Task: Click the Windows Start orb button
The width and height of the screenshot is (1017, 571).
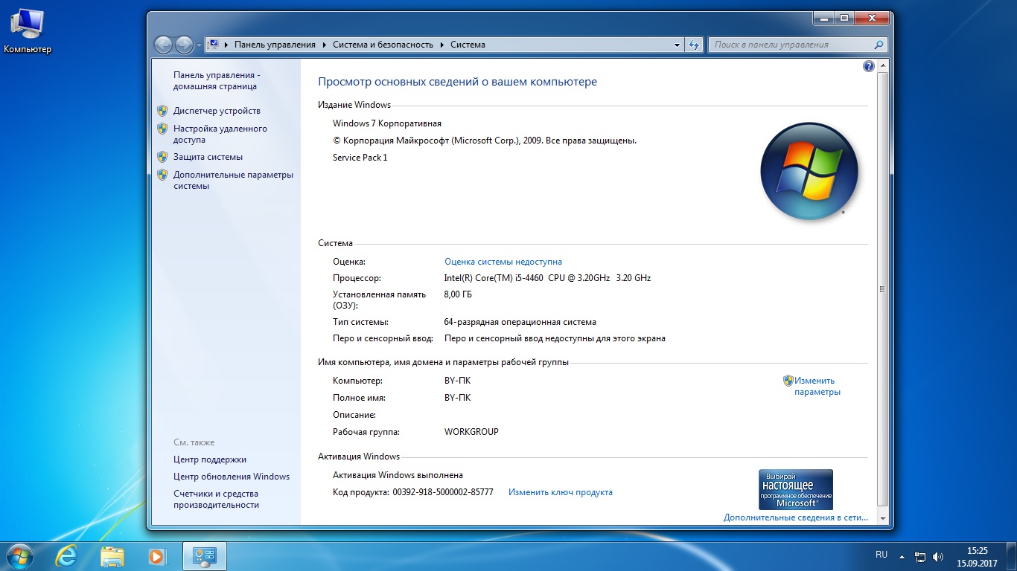Action: 20,555
